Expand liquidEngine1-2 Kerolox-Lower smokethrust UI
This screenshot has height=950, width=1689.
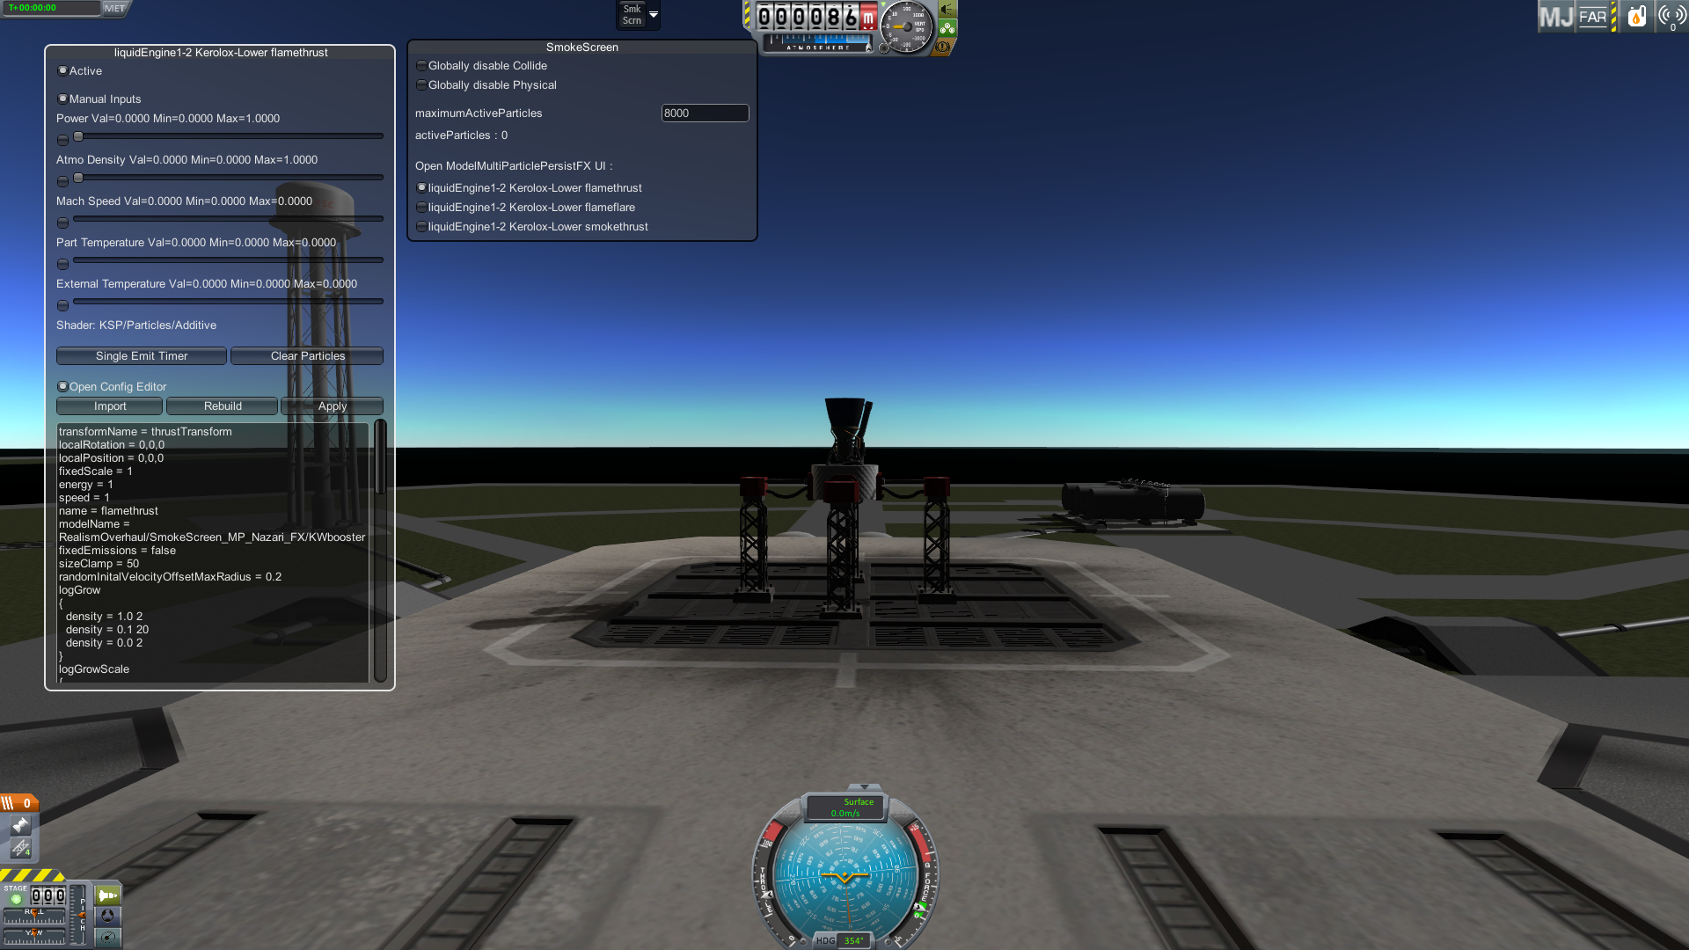click(421, 226)
